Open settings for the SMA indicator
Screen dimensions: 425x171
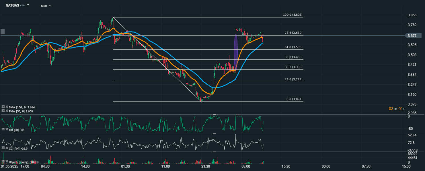click(x=3, y=107)
